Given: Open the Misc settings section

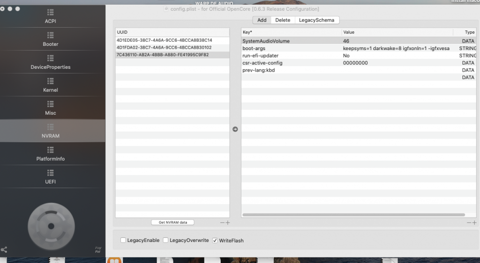Looking at the screenshot, I should pyautogui.click(x=51, y=108).
